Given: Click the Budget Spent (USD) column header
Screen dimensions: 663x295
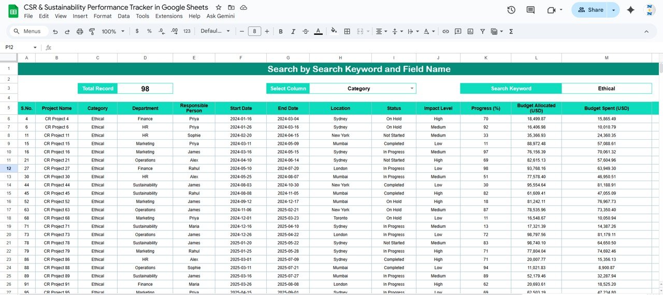Looking at the screenshot, I should pyautogui.click(x=606, y=108).
